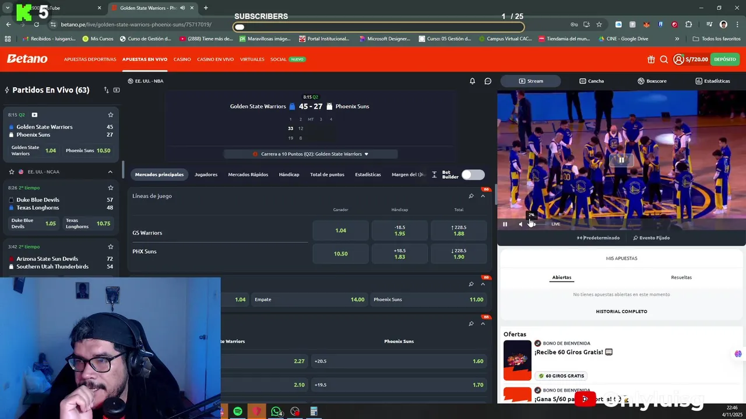Bet on GS Warriors winner 1.04
Viewport: 746px width, 419px height.
341,230
